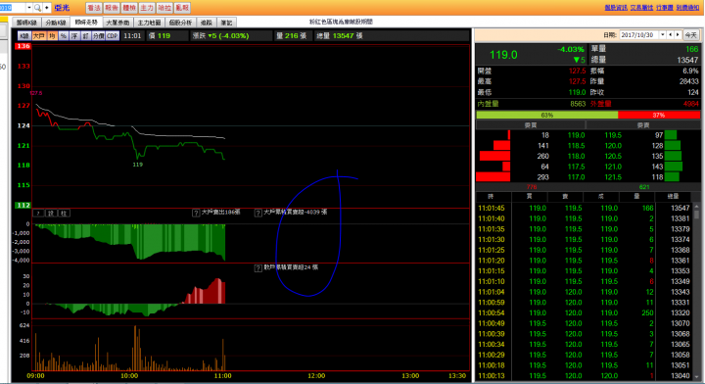
Task: Go to next date with right arrow
Action: coord(678,35)
